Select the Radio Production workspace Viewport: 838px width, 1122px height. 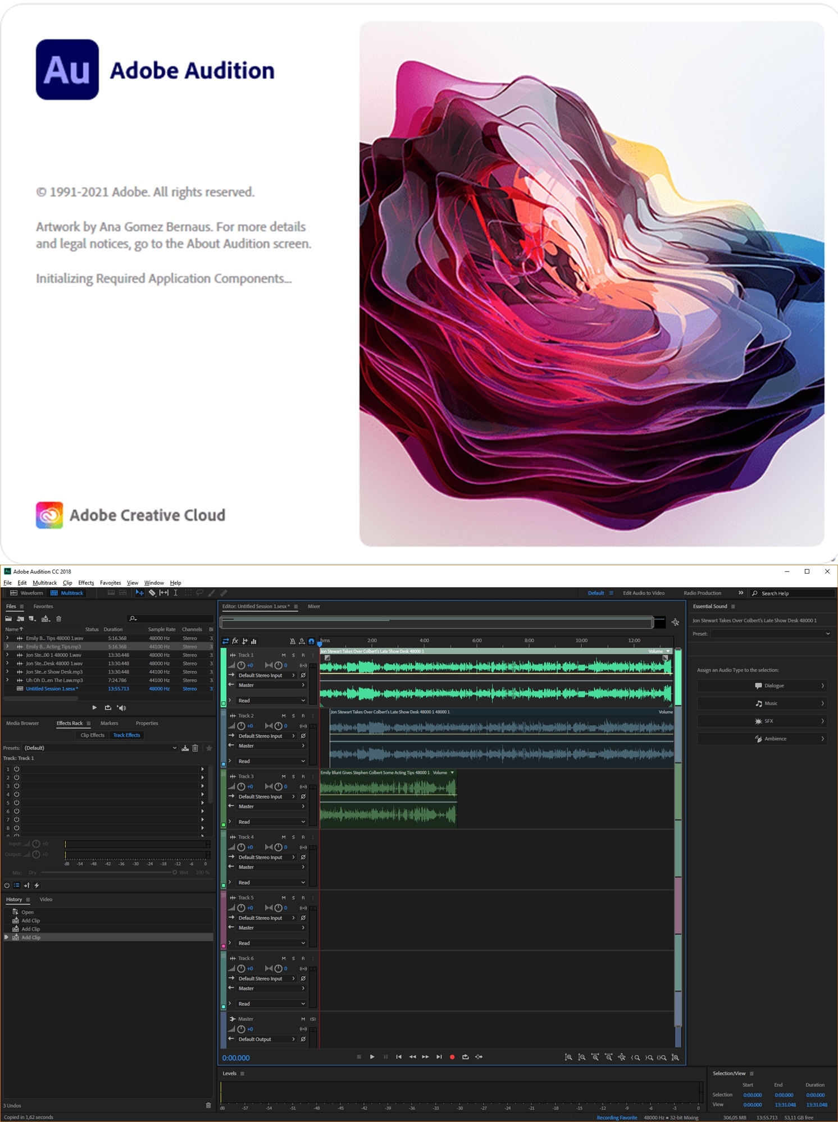[702, 593]
